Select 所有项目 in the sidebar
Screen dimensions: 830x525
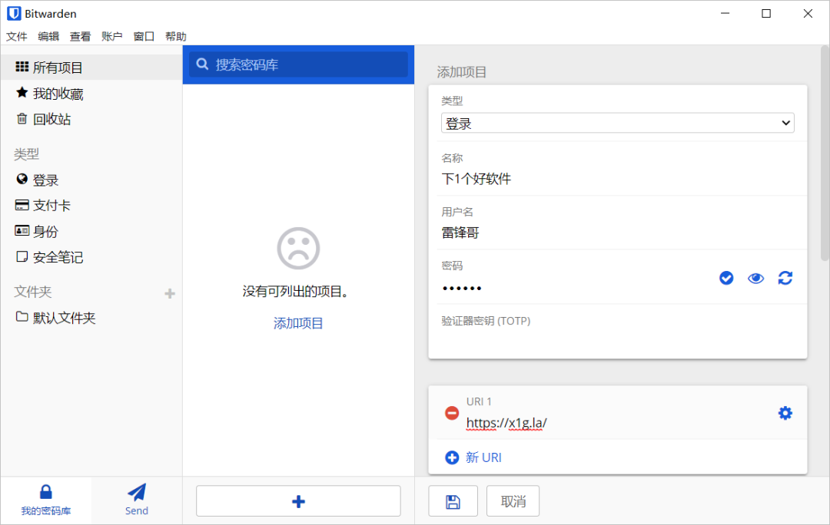(91, 67)
